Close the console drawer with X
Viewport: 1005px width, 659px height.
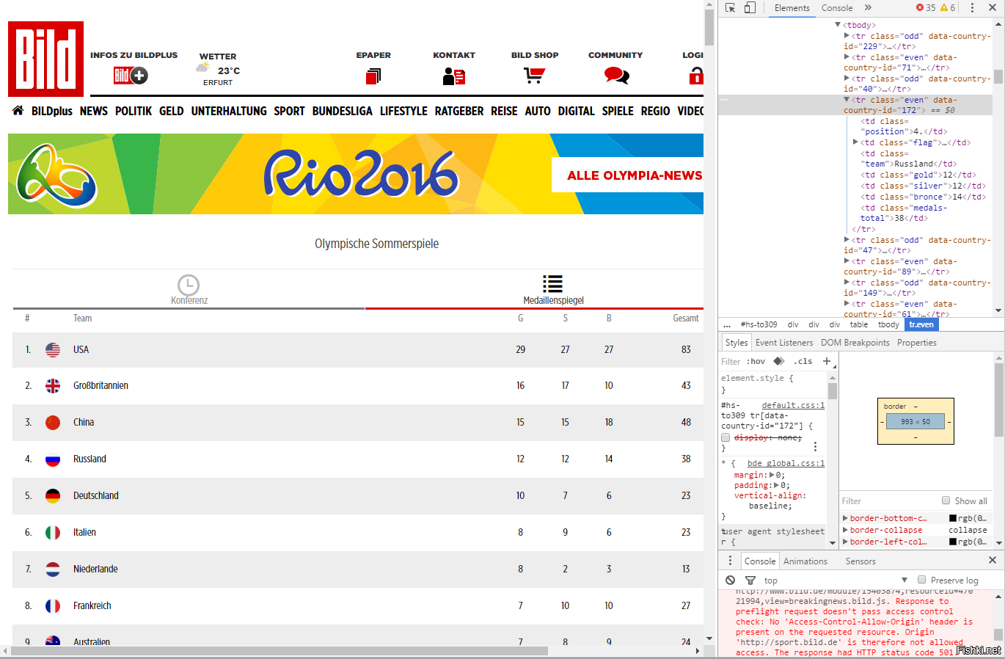[x=993, y=560]
